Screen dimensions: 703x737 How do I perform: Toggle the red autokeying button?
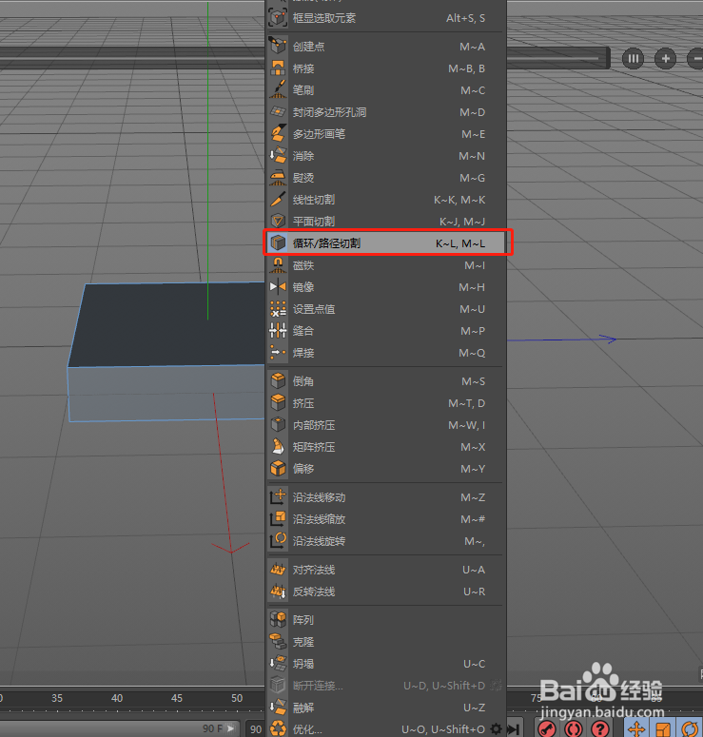(574, 729)
